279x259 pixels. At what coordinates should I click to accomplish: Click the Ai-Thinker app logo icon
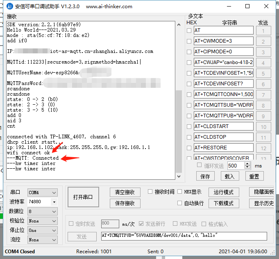pos(9,7)
